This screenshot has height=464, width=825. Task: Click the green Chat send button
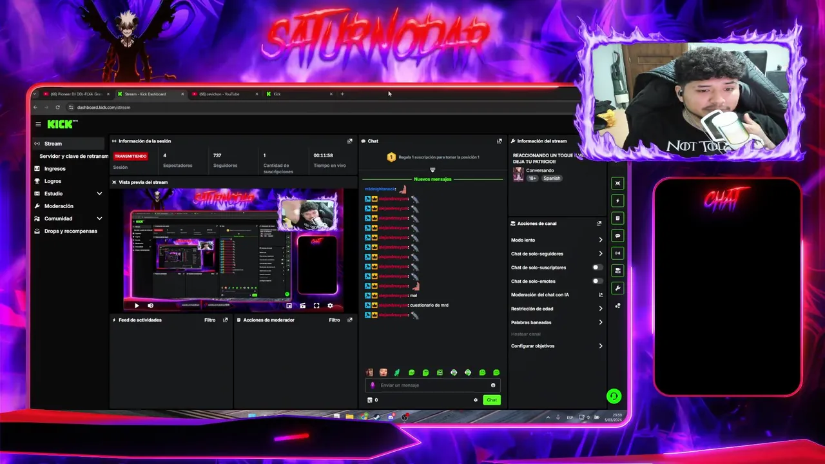492,400
